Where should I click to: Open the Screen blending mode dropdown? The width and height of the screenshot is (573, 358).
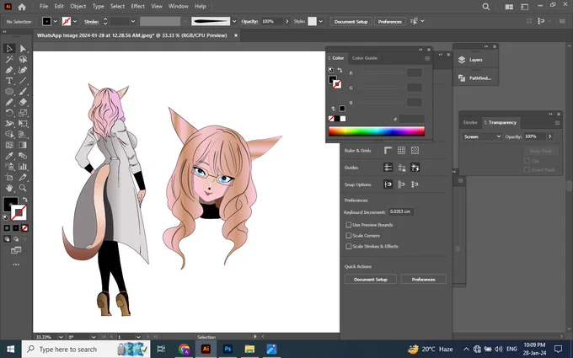(x=482, y=136)
